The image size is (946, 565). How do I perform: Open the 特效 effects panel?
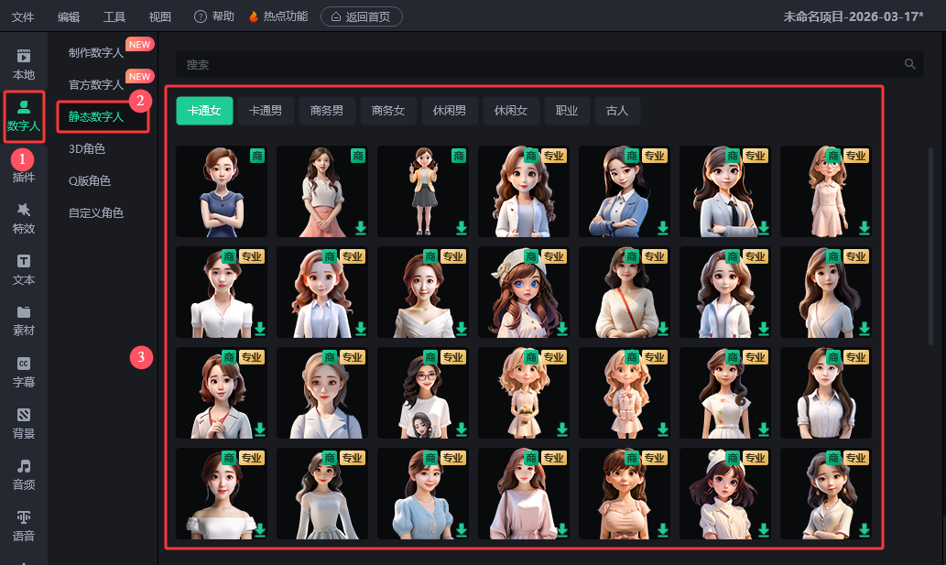click(24, 218)
